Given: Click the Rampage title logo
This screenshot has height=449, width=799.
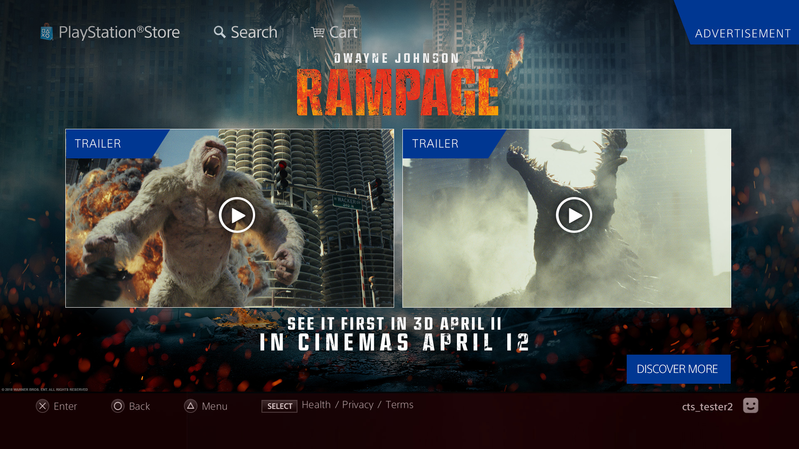Looking at the screenshot, I should click(x=398, y=92).
